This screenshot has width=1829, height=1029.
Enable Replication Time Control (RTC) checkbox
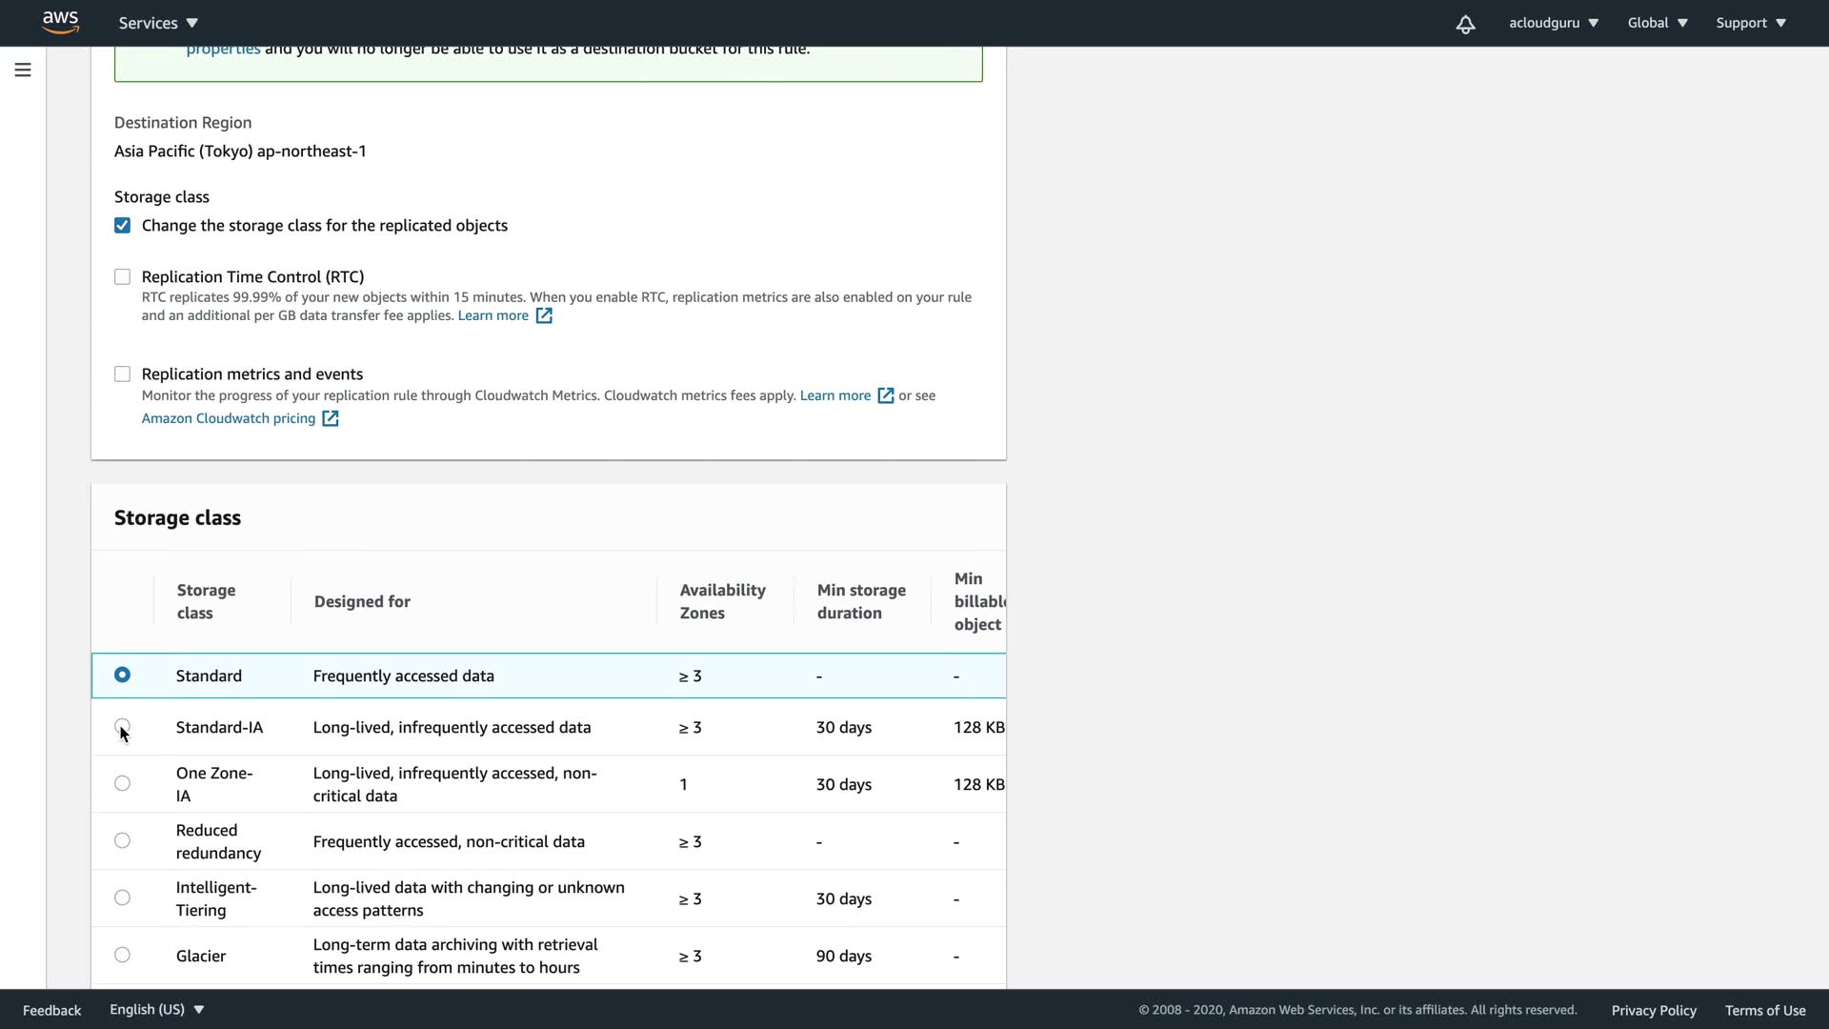[122, 277]
